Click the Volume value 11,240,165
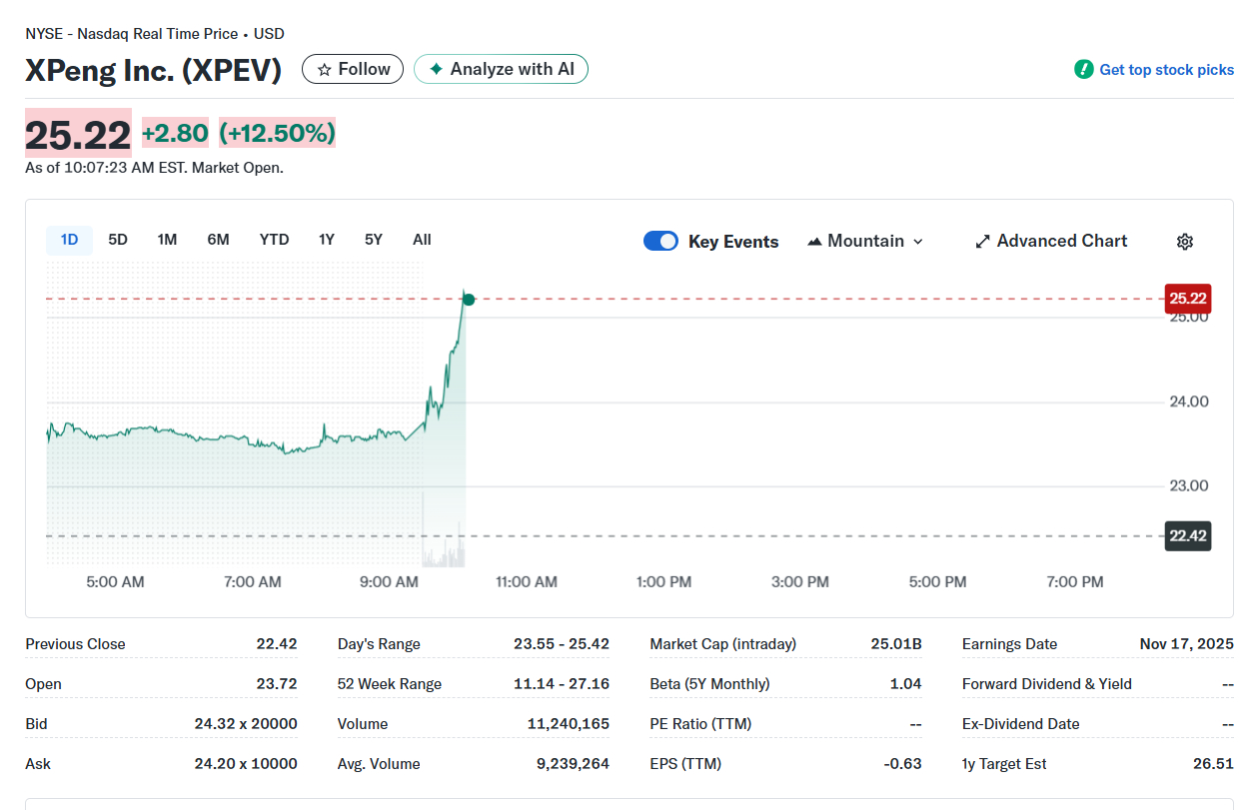The width and height of the screenshot is (1254, 810). pos(568,724)
